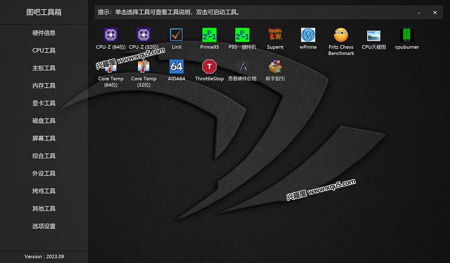Go to the 主板工具 category

[x=44, y=68]
